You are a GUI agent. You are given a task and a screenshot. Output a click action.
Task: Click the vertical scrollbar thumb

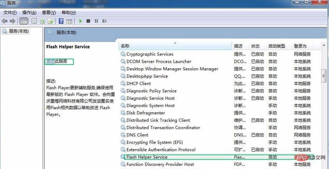(x=325, y=76)
